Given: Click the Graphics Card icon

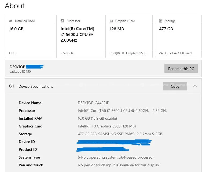Looking at the screenshot, I should [x=111, y=21].
